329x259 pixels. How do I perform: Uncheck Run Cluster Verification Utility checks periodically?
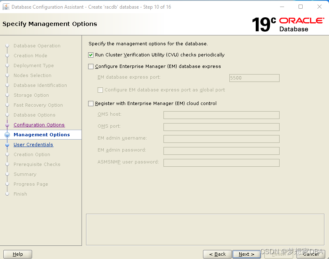pos(91,55)
